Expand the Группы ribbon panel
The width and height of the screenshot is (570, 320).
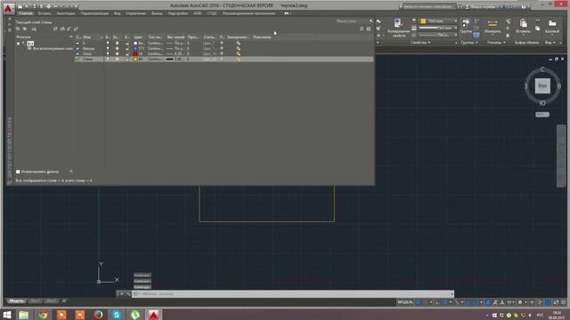coord(469,43)
